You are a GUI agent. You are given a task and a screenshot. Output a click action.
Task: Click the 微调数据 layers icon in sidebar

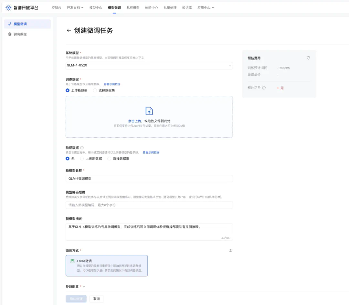[10, 34]
